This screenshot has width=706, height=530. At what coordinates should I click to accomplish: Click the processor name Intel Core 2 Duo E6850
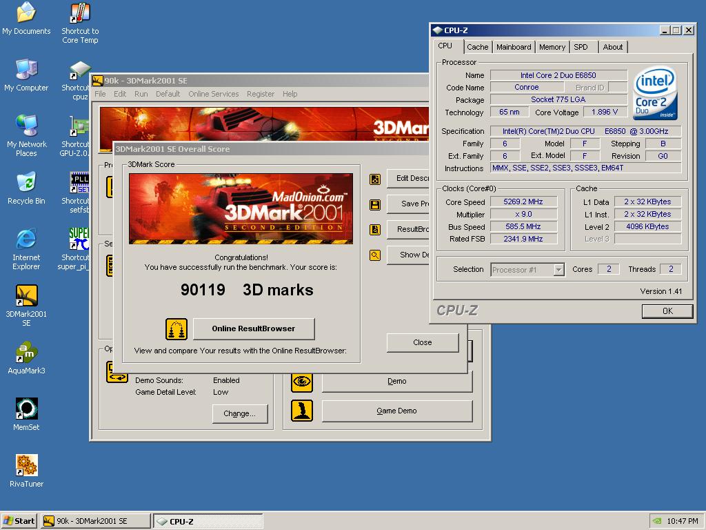(558, 75)
